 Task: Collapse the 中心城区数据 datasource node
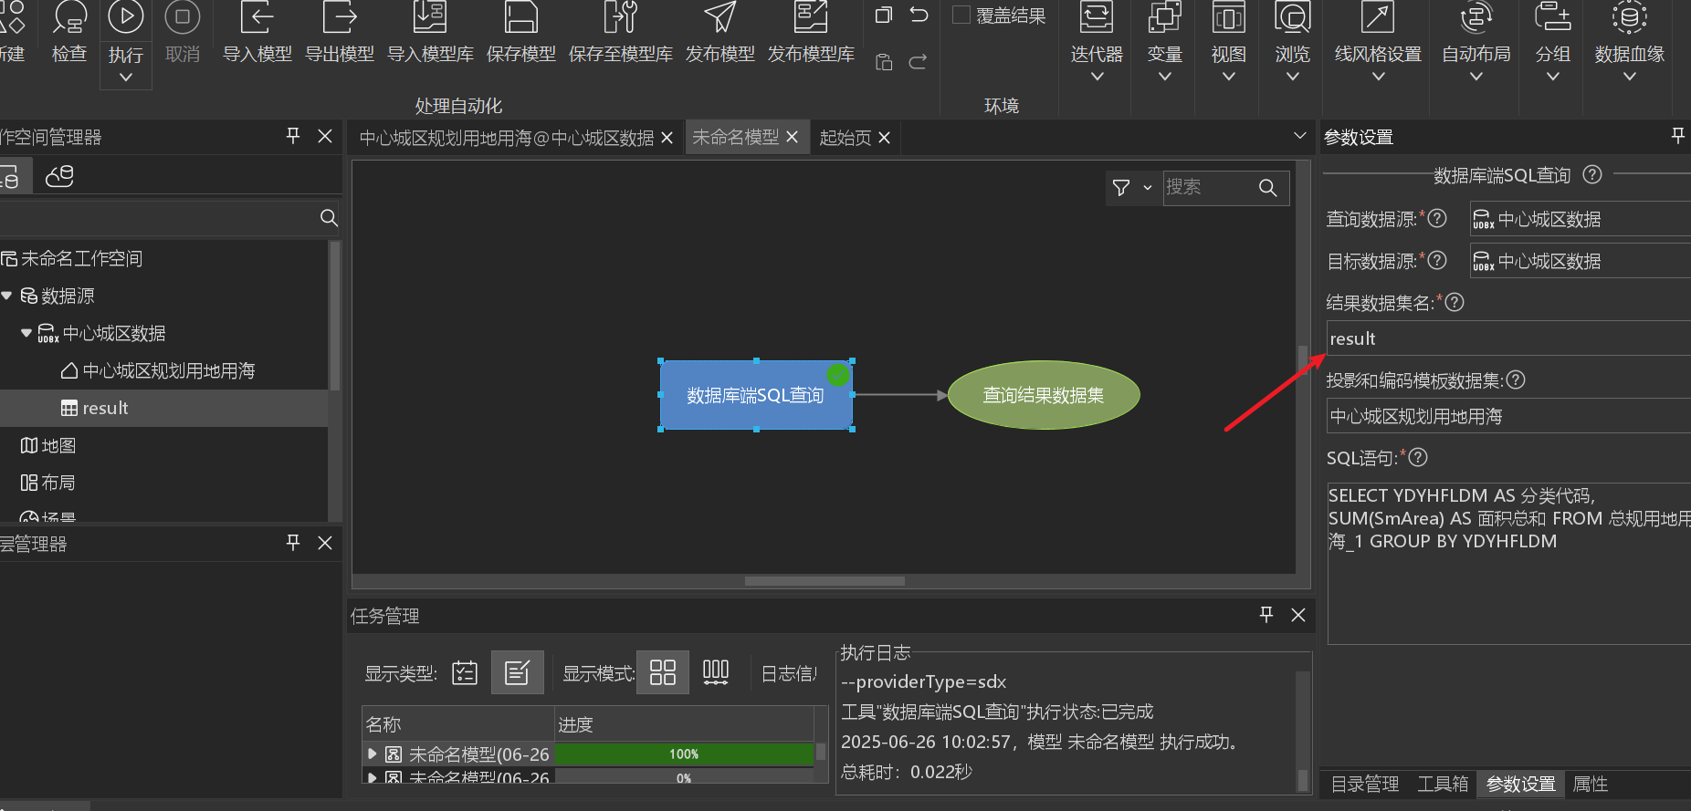click(x=26, y=333)
